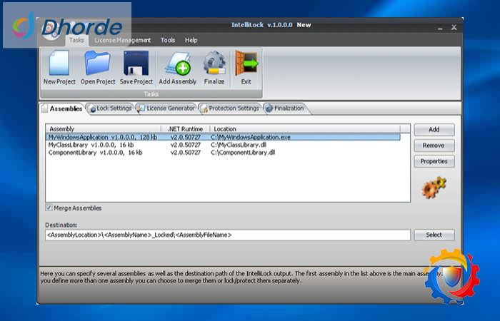Image resolution: width=500 pixels, height=321 pixels.
Task: Open a project with Open Project icon
Action: coord(98,64)
